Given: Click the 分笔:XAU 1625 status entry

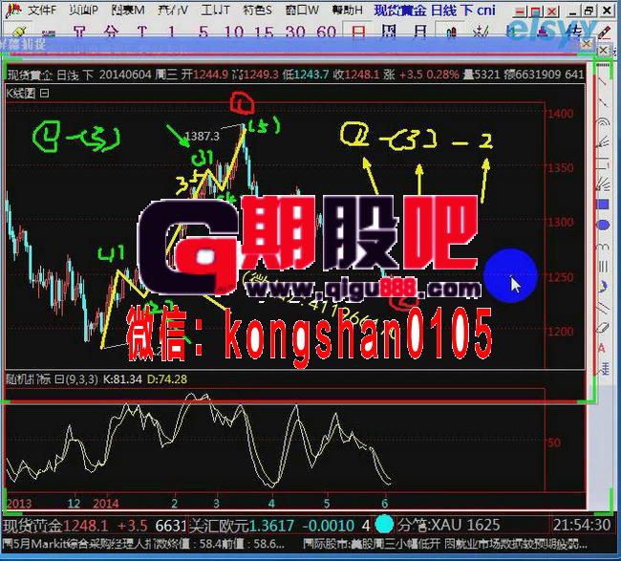Looking at the screenshot, I should point(449,526).
